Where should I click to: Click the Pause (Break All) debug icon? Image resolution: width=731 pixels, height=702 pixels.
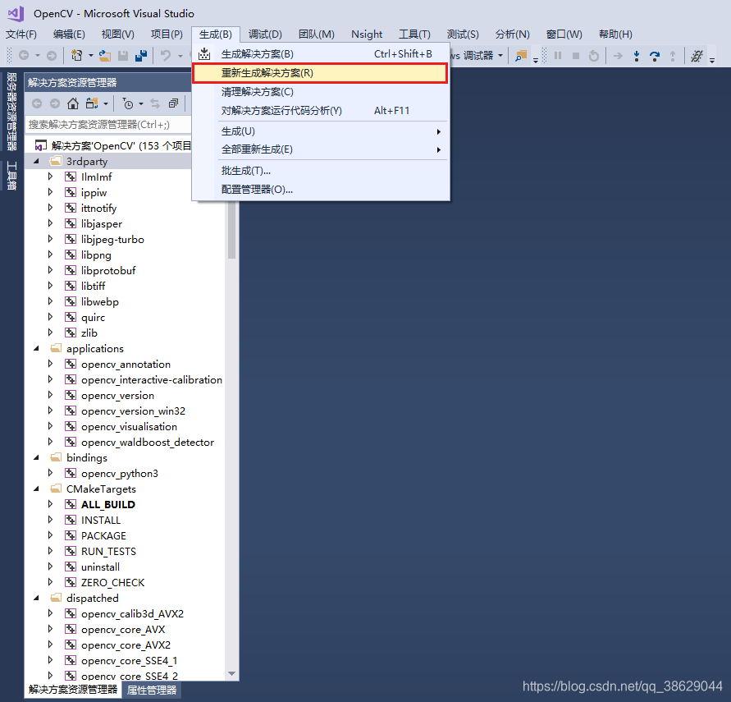(558, 56)
